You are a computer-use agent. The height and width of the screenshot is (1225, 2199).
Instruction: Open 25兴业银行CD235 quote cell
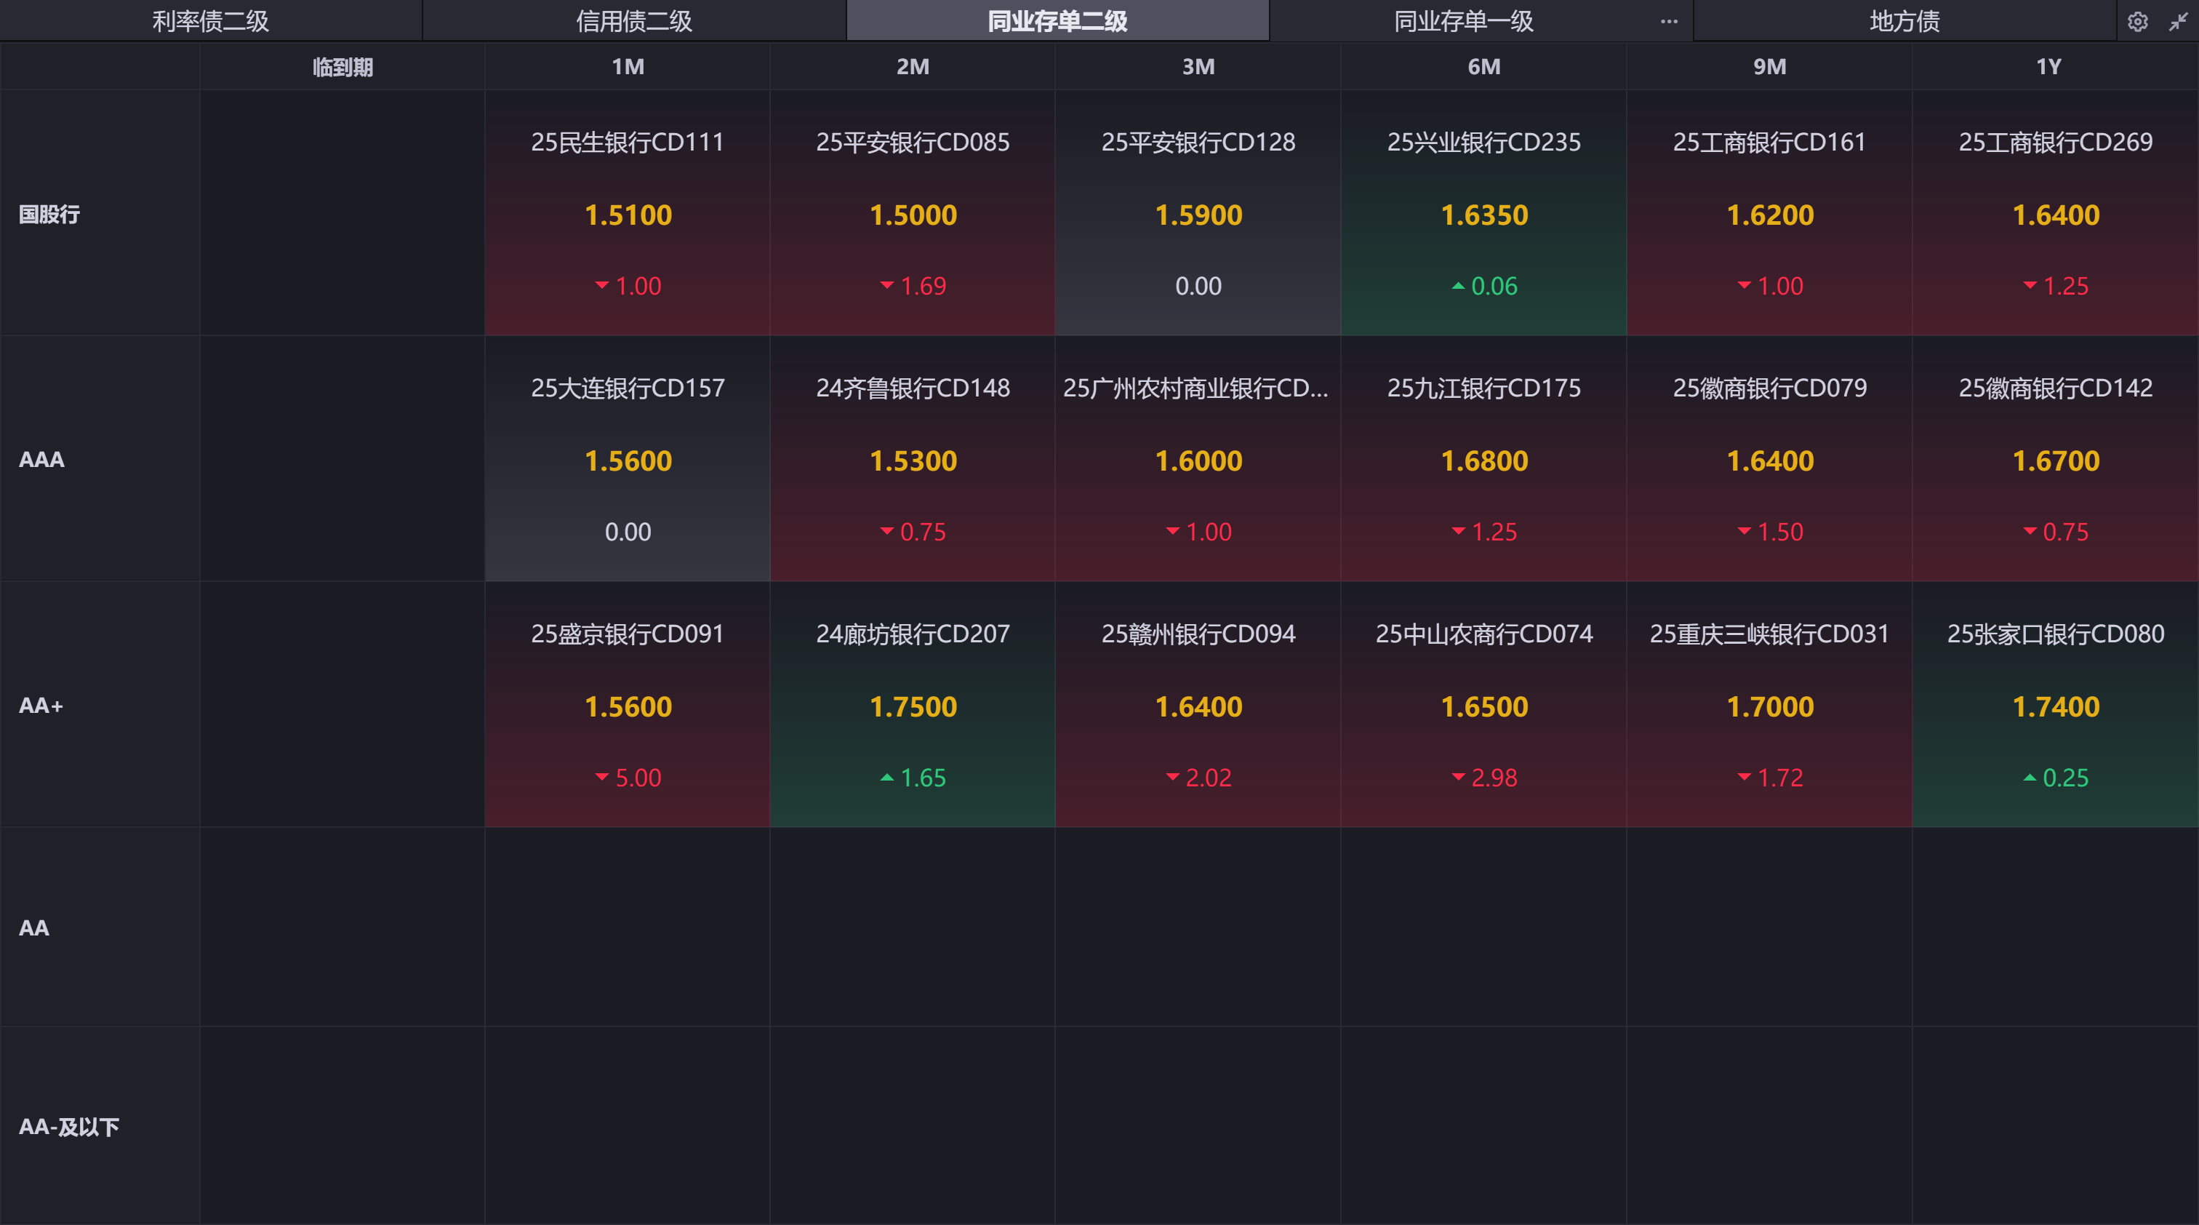pos(1483,212)
